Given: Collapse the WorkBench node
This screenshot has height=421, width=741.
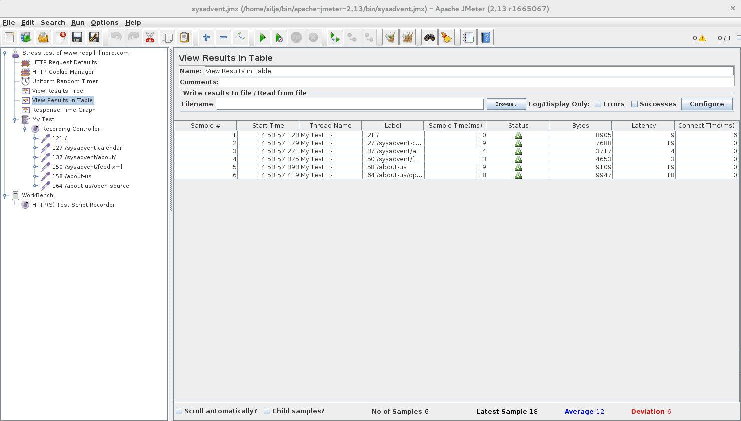Looking at the screenshot, I should 5,196.
